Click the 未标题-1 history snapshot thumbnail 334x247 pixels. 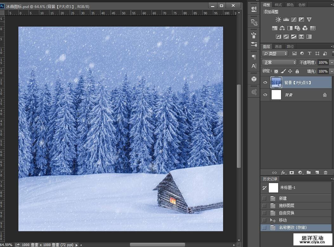tap(273, 188)
